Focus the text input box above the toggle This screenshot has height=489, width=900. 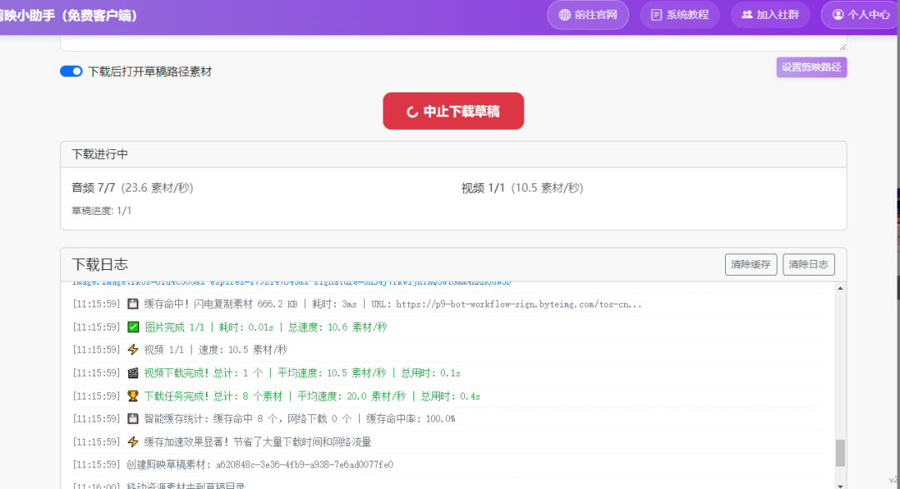click(x=450, y=43)
